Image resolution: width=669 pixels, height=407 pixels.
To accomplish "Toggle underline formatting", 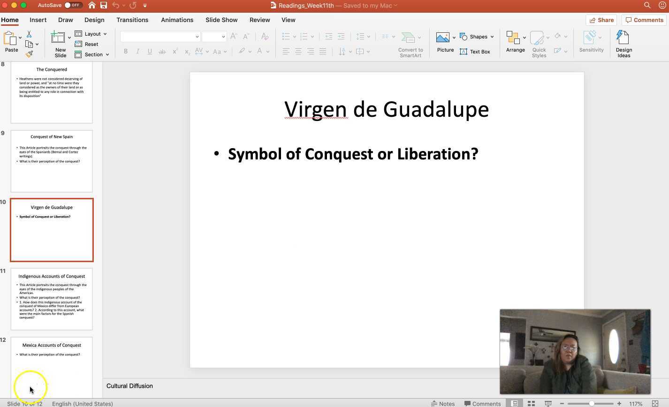I will pyautogui.click(x=150, y=52).
